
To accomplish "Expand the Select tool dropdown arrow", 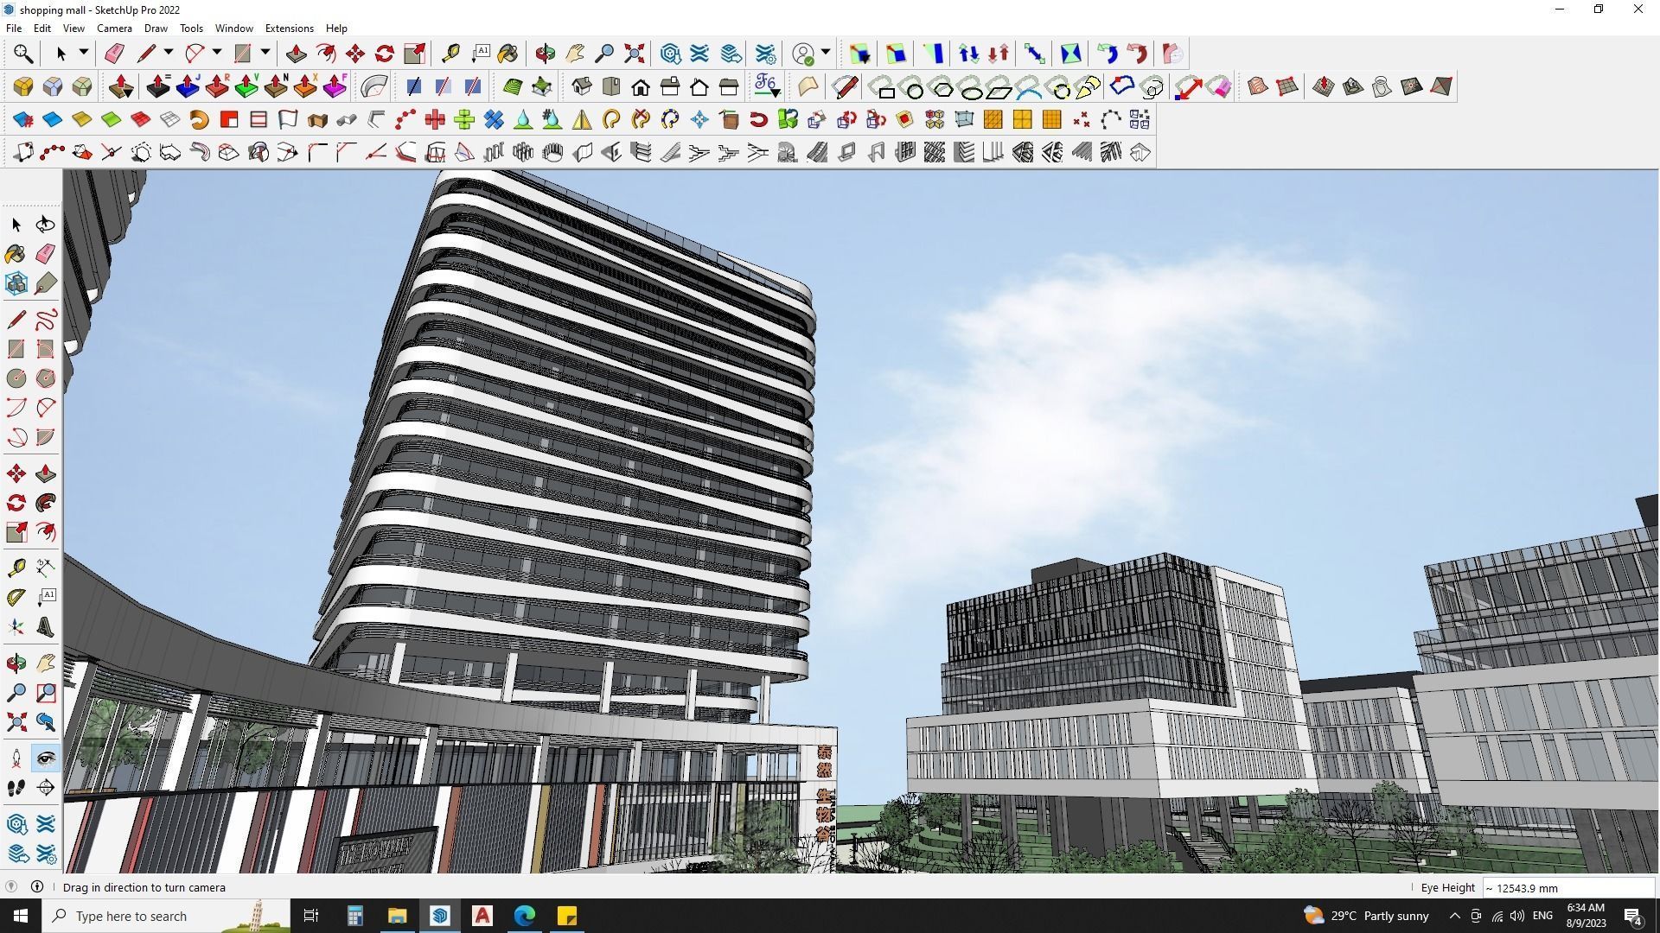I will [x=84, y=53].
